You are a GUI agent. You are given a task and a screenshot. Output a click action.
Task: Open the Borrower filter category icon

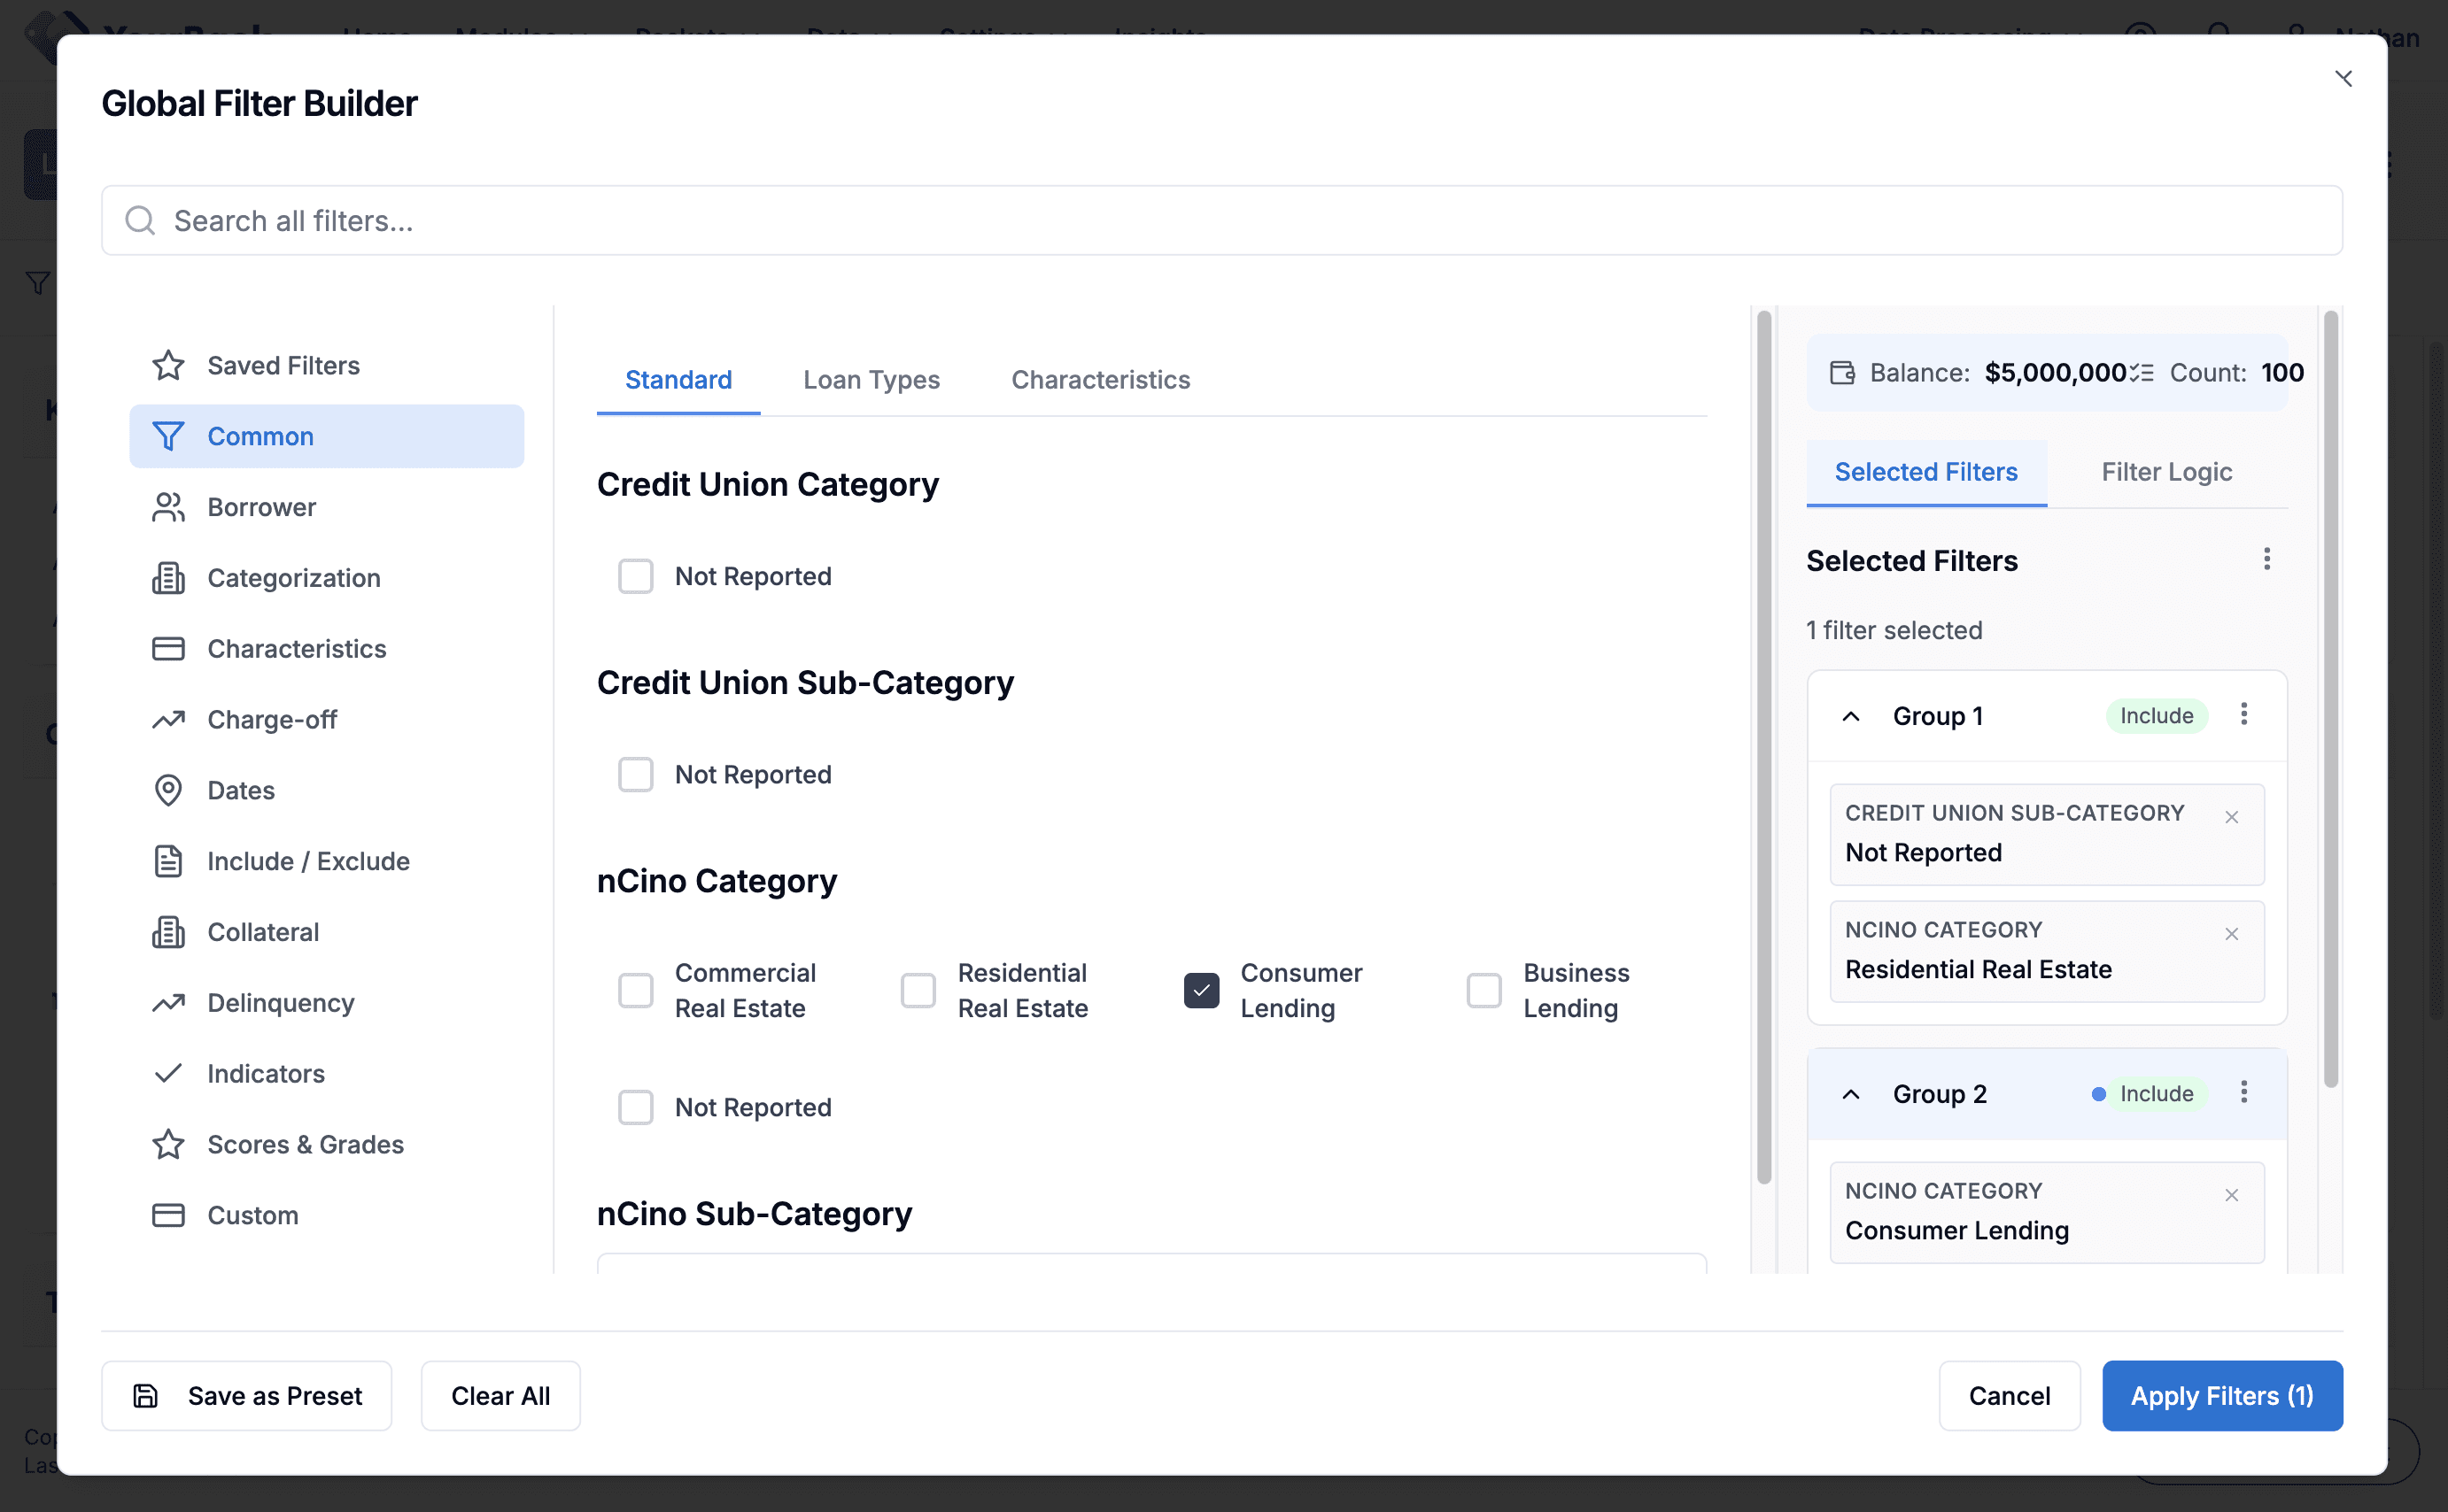[168, 507]
